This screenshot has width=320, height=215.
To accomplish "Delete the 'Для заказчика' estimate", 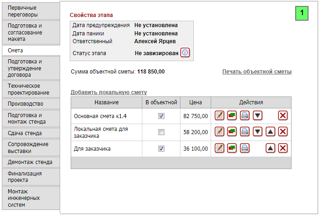I will tap(283, 148).
